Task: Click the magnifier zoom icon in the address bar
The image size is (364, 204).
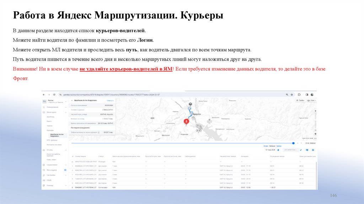Action: (x=287, y=95)
